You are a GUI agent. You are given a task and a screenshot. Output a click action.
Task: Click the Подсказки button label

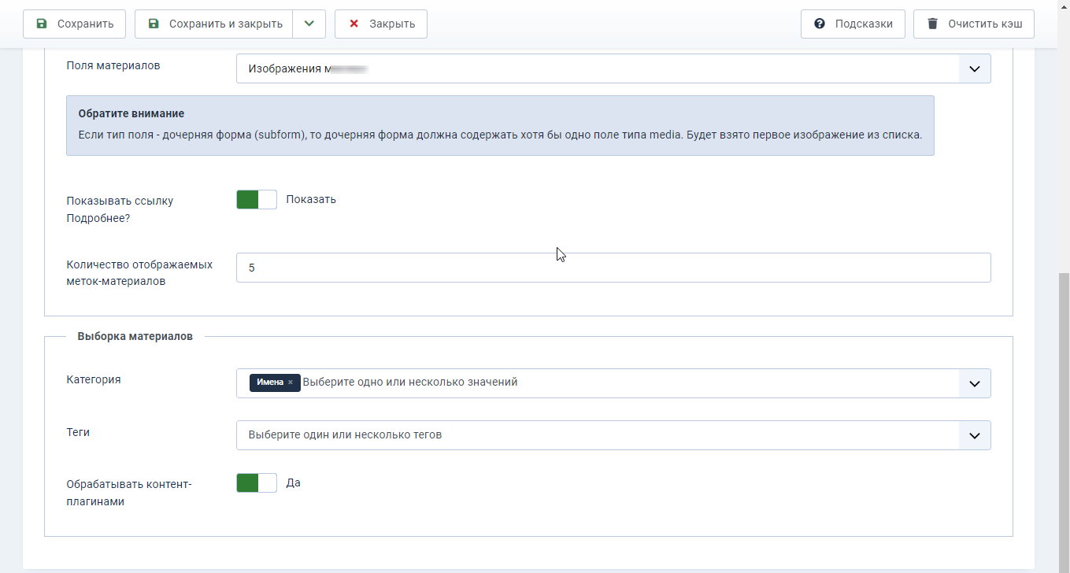864,24
